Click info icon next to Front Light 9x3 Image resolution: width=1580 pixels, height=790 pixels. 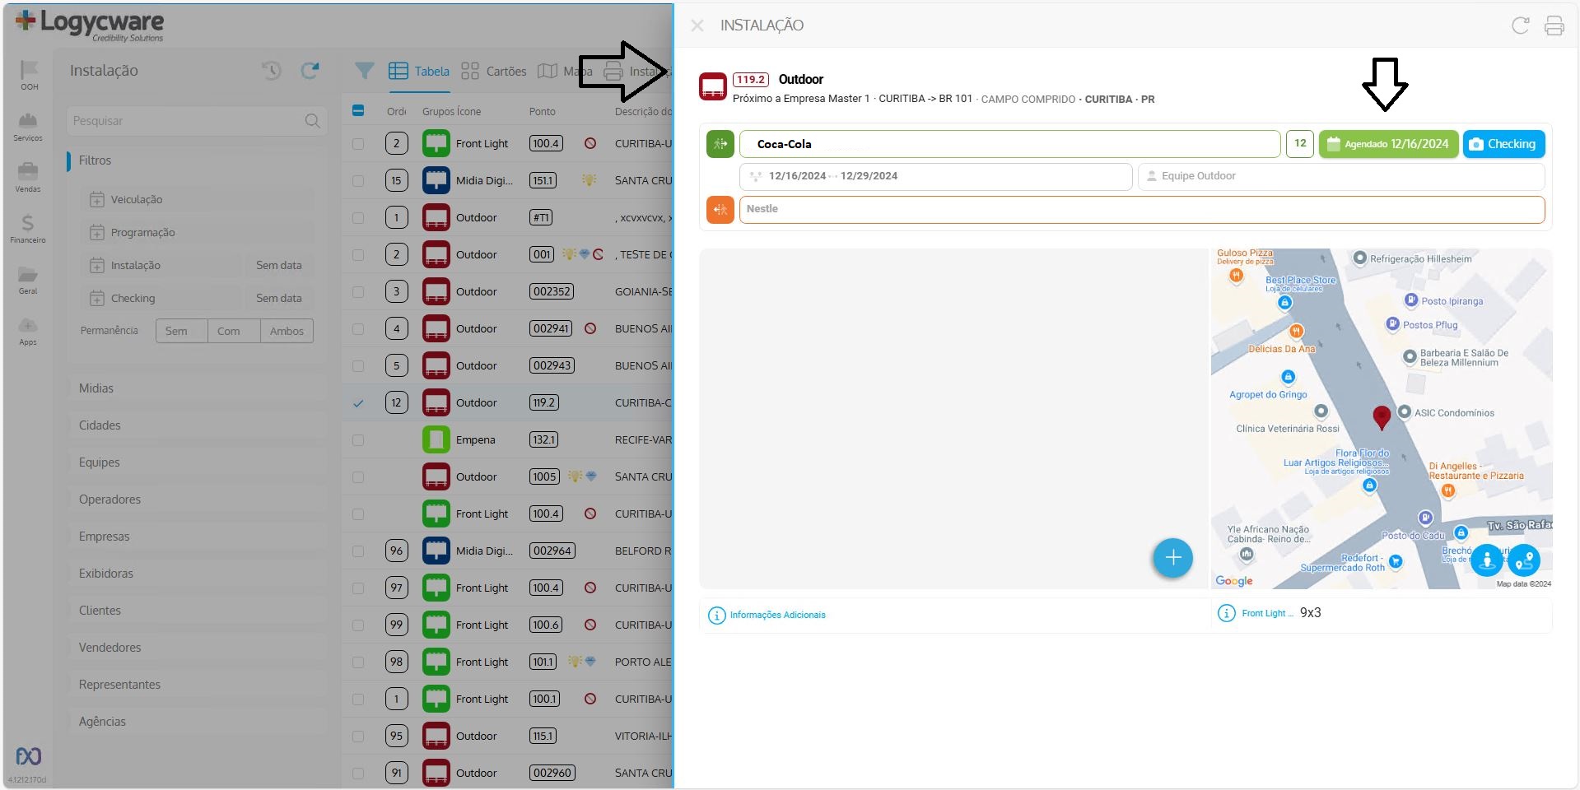tap(1227, 613)
